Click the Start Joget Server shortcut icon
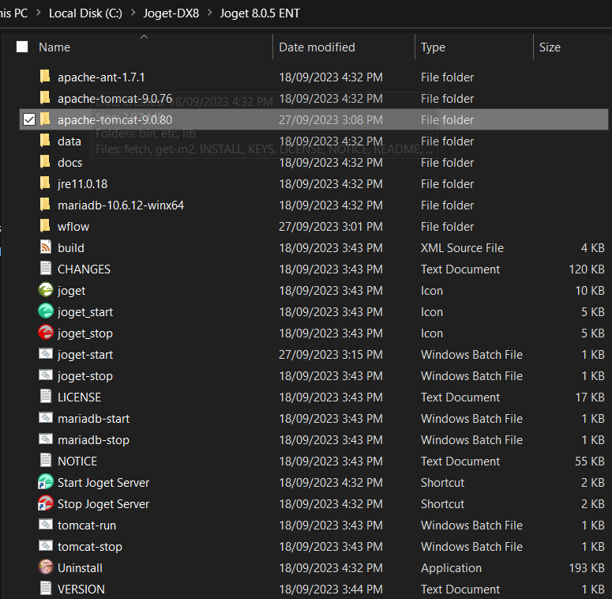The height and width of the screenshot is (599, 612). pyautogui.click(x=46, y=483)
